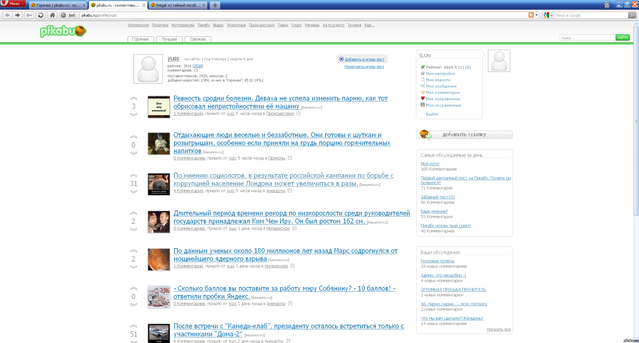Save the Mars nuclear explosion post icon
Image resolution: width=639 pixels, height=343 pixels.
(x=293, y=266)
